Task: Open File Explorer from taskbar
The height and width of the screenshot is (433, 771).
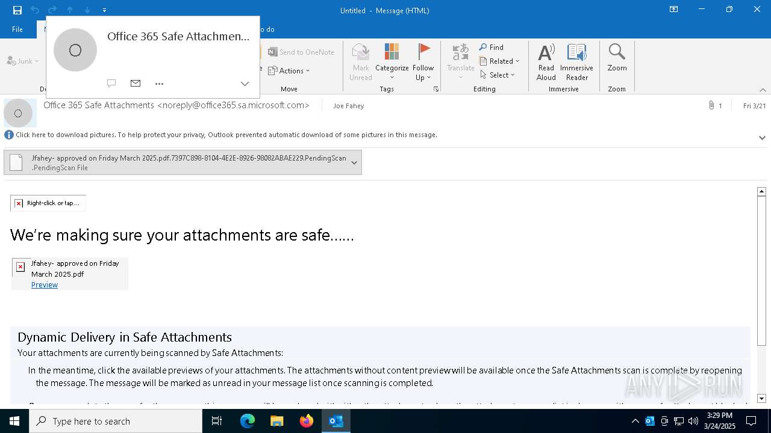Action: 277,421
